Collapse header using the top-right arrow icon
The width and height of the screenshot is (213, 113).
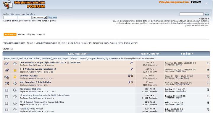pos(206,4)
